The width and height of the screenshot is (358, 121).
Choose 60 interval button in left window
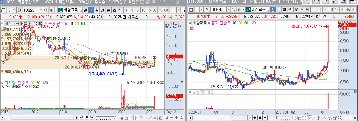(166, 10)
